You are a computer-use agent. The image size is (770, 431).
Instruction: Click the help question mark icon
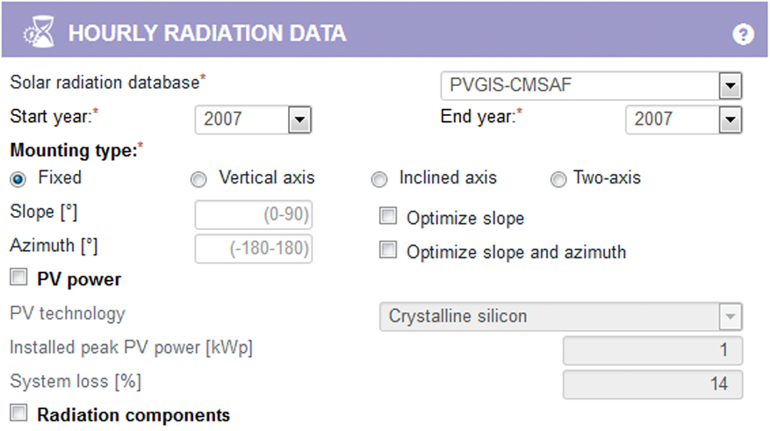[x=743, y=34]
